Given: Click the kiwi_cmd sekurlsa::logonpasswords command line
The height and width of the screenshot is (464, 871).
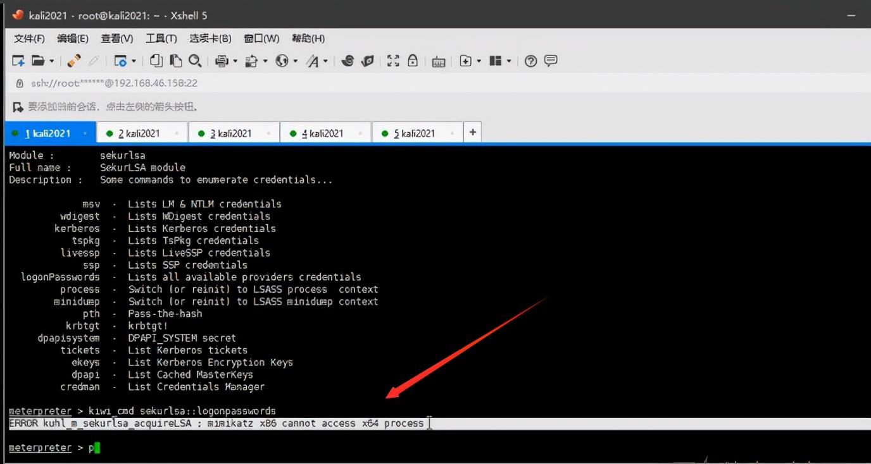Looking at the screenshot, I should pos(142,411).
